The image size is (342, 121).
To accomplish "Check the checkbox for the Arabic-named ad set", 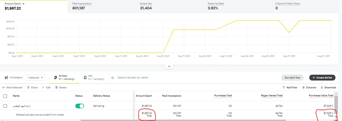I will point(5,106).
